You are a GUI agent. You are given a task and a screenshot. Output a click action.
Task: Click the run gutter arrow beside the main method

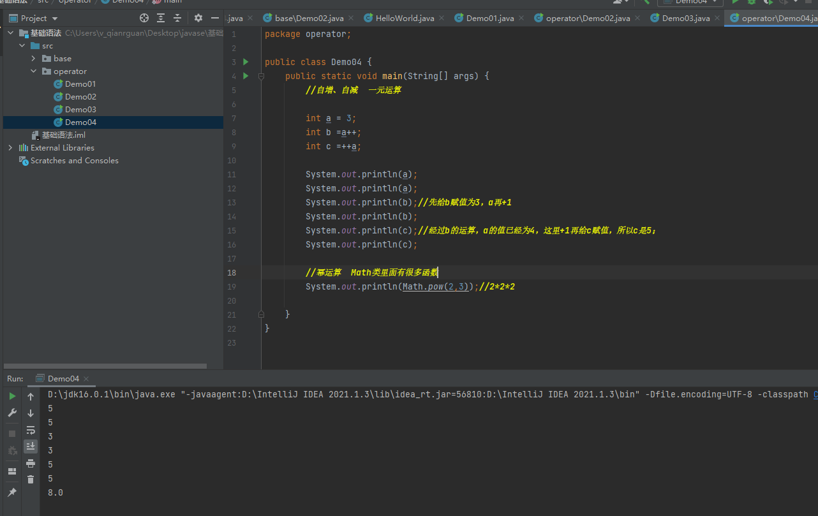[x=245, y=76]
